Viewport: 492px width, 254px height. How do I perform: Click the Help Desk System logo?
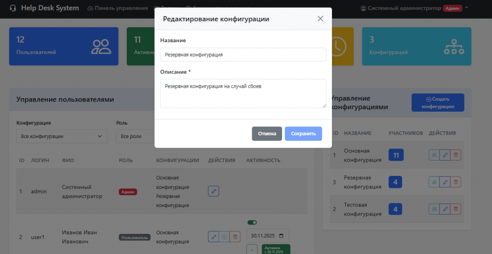(45, 8)
